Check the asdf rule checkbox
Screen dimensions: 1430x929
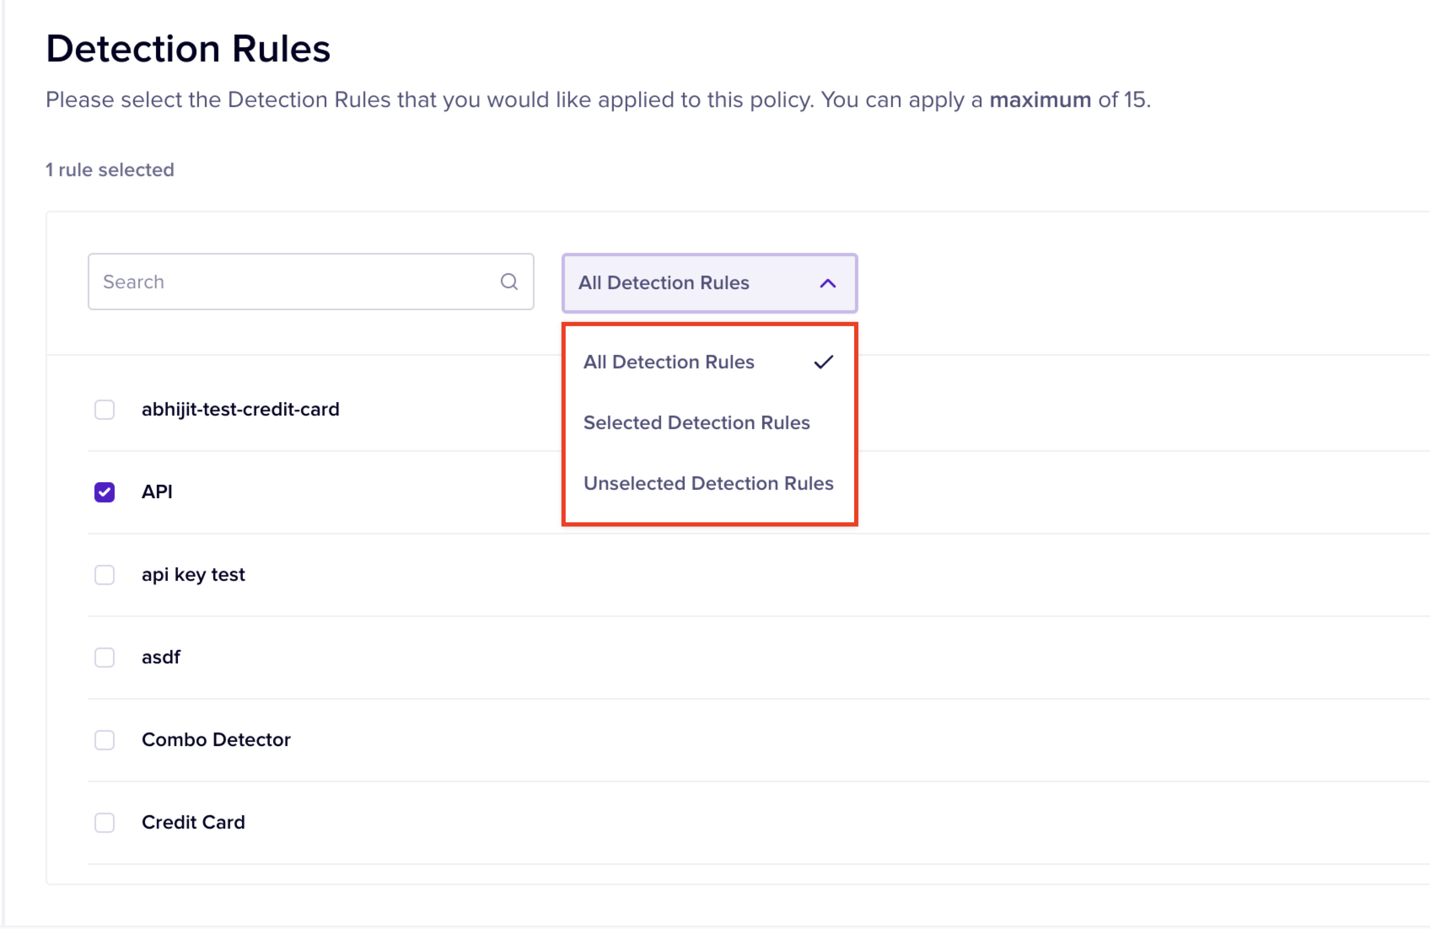pos(105,658)
